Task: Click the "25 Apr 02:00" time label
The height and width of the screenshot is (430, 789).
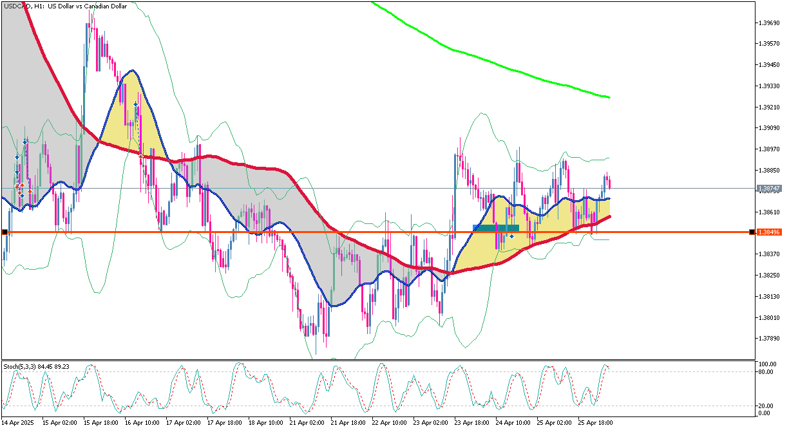Action: pos(554,424)
